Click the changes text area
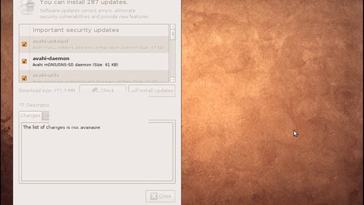364x205 pixels. coord(97,152)
